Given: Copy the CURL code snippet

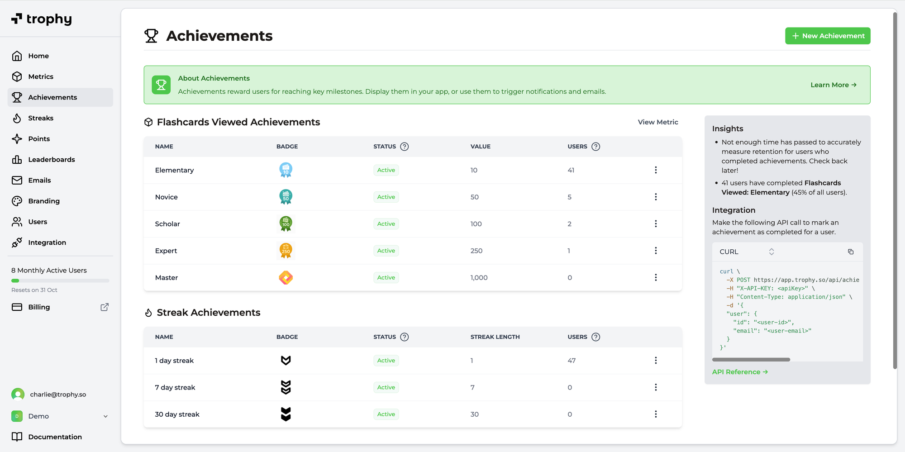Looking at the screenshot, I should (x=851, y=252).
